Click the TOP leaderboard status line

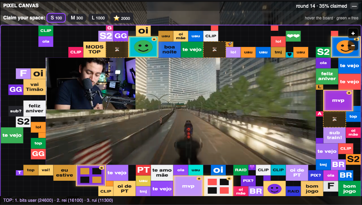pyautogui.click(x=58, y=201)
